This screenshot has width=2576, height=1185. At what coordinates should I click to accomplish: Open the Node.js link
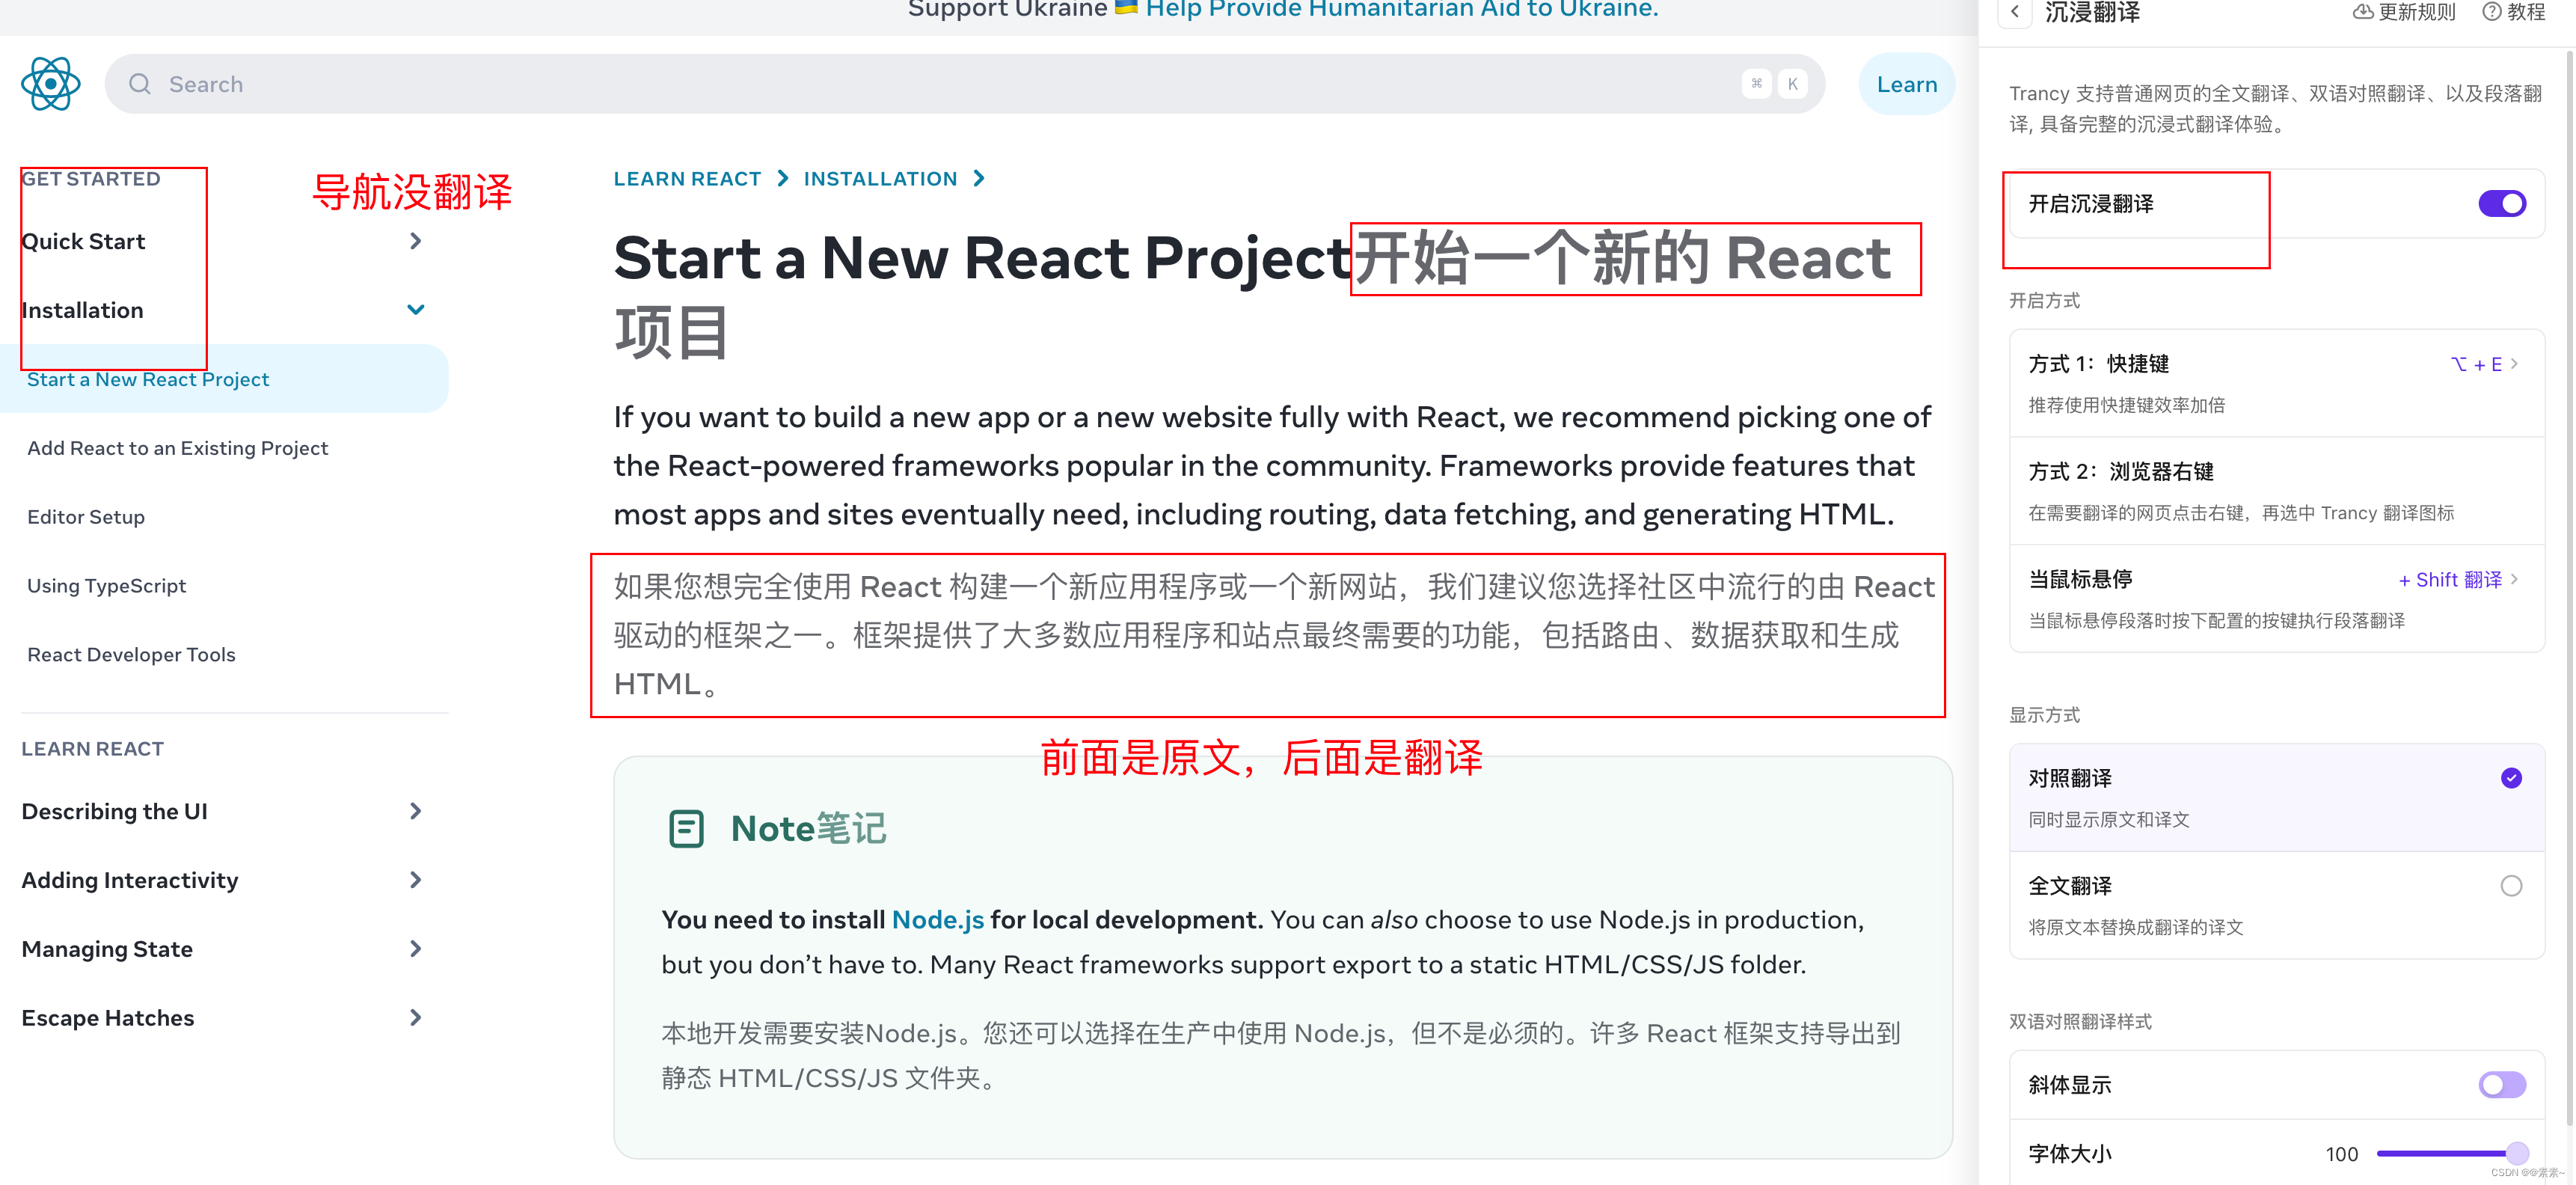coord(937,920)
